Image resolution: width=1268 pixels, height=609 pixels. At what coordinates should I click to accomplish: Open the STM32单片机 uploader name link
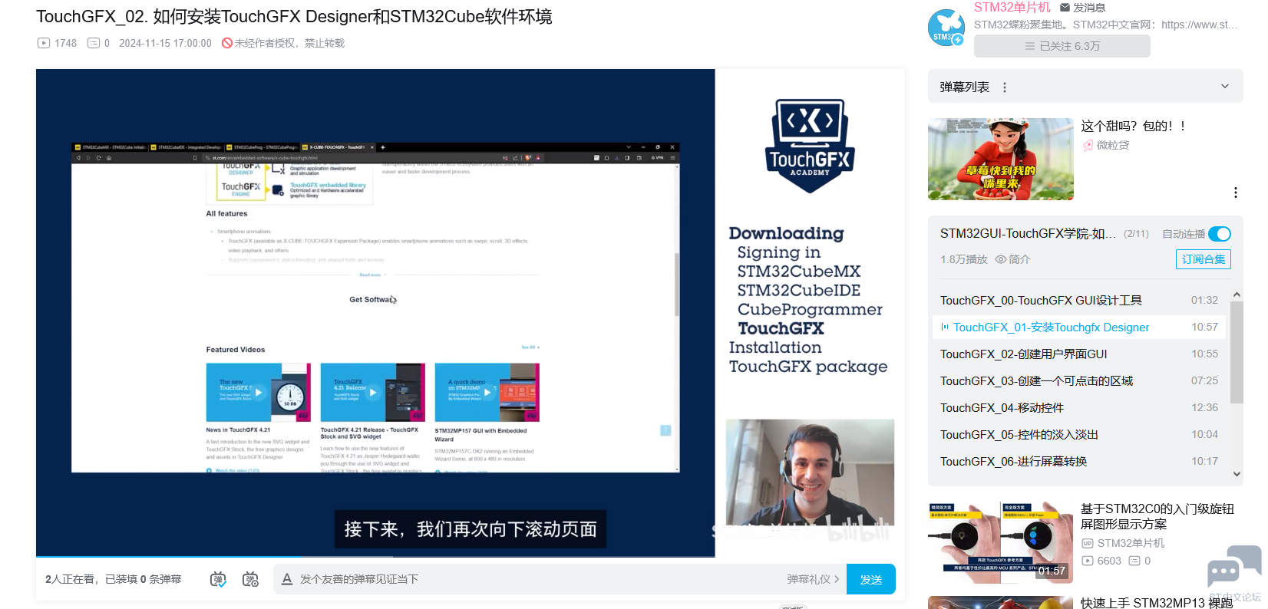[x=1012, y=8]
